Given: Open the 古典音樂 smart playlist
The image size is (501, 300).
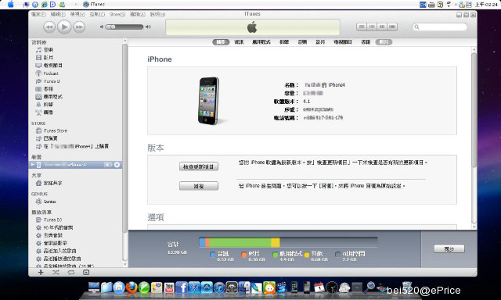Looking at the screenshot, I should 49,235.
